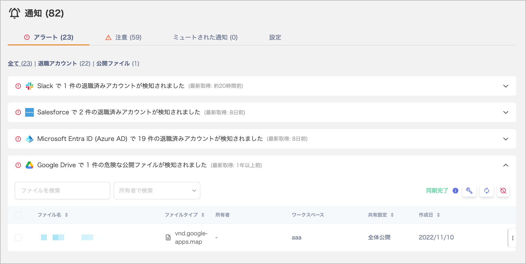Click the alert icon on Google Drive row
This screenshot has height=264, width=526.
tap(18, 165)
